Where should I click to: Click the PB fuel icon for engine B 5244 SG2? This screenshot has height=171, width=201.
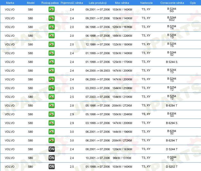tap(51, 18)
